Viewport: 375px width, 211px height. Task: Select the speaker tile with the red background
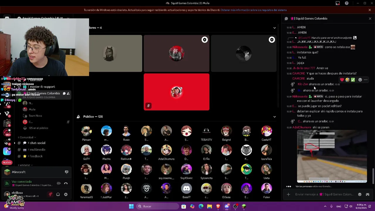click(x=177, y=92)
